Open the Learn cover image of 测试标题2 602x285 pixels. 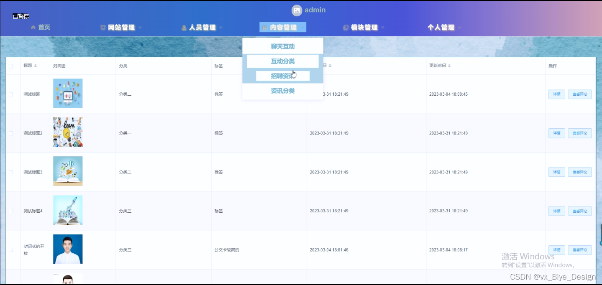pos(68,132)
